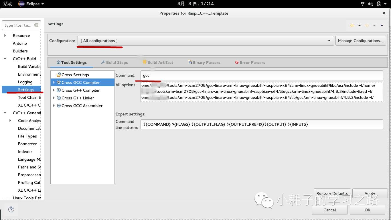Expand the Cross GCC Compiler node
The image size is (391, 220).
pos(54,82)
